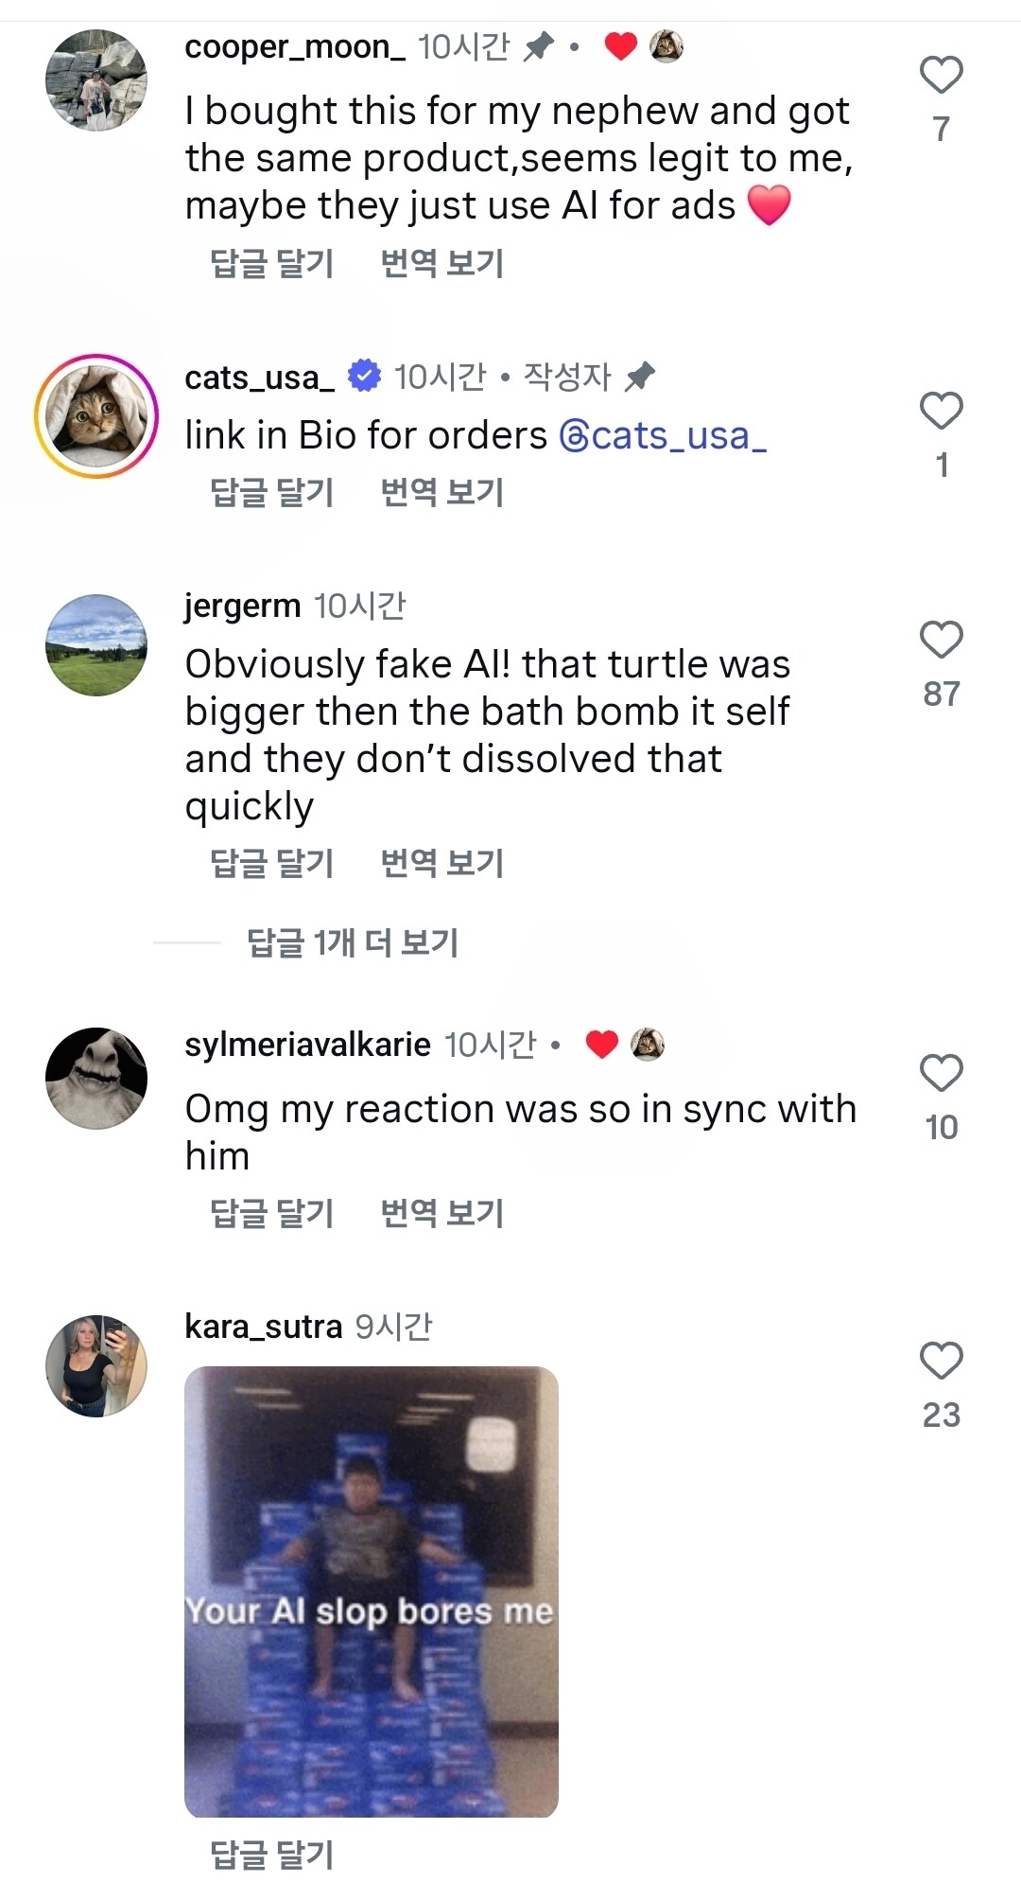The width and height of the screenshot is (1021, 1899).
Task: Like cooper_moon_'s comment with heart icon
Action: (941, 76)
